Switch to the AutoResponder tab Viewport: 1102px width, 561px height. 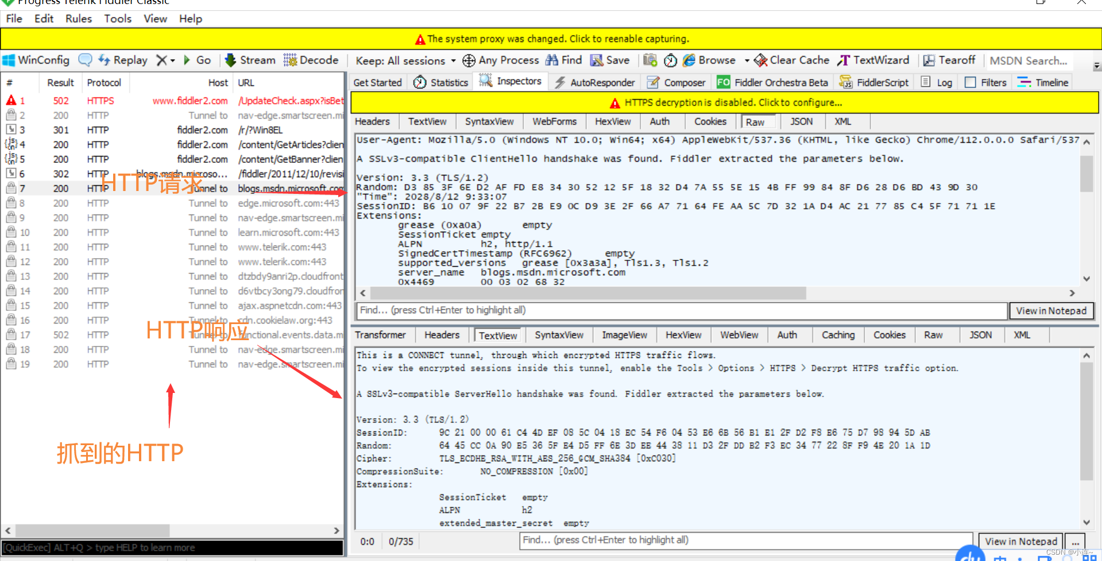point(594,83)
